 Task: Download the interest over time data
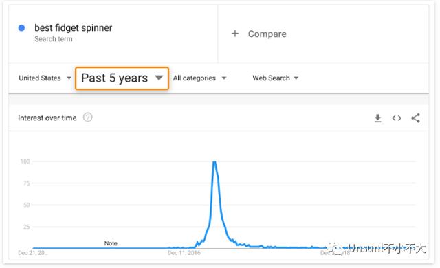(x=377, y=118)
